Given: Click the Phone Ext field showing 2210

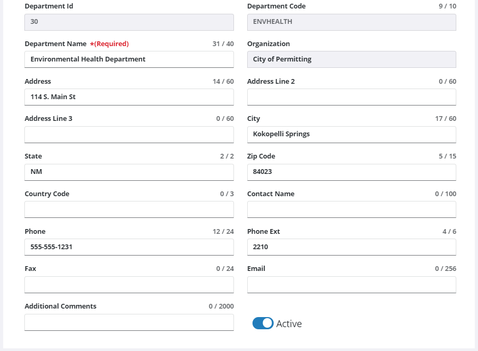Looking at the screenshot, I should 351,247.
